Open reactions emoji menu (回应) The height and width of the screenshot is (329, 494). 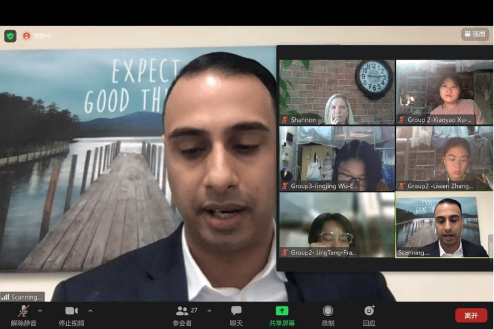[369, 311]
